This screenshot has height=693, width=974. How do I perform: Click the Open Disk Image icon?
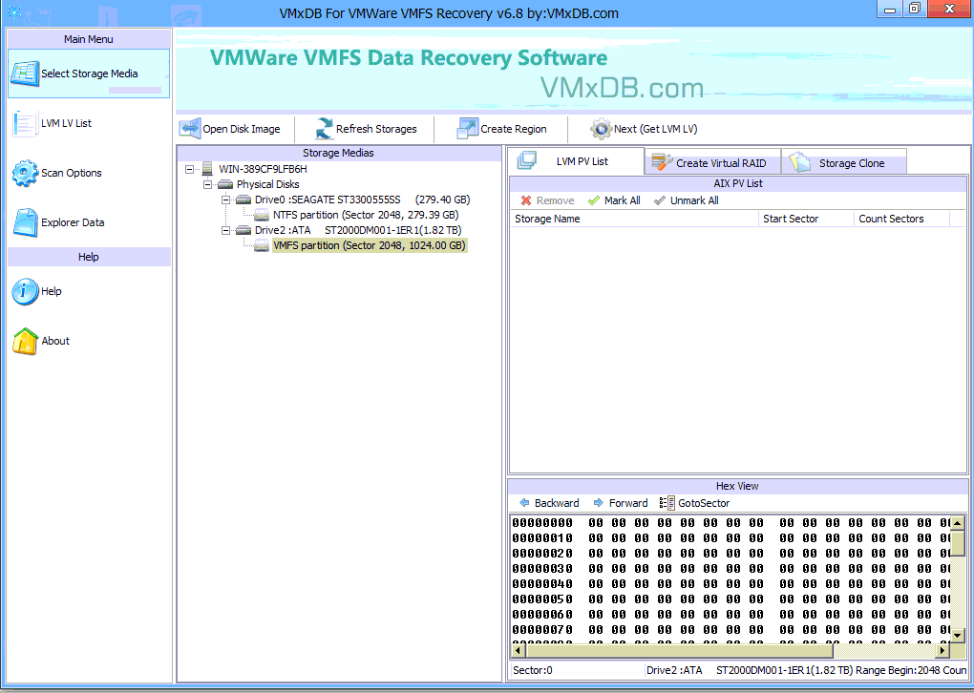[189, 129]
